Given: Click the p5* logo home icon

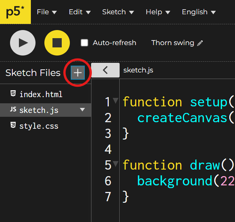Looking at the screenshot, I should (x=15, y=12).
